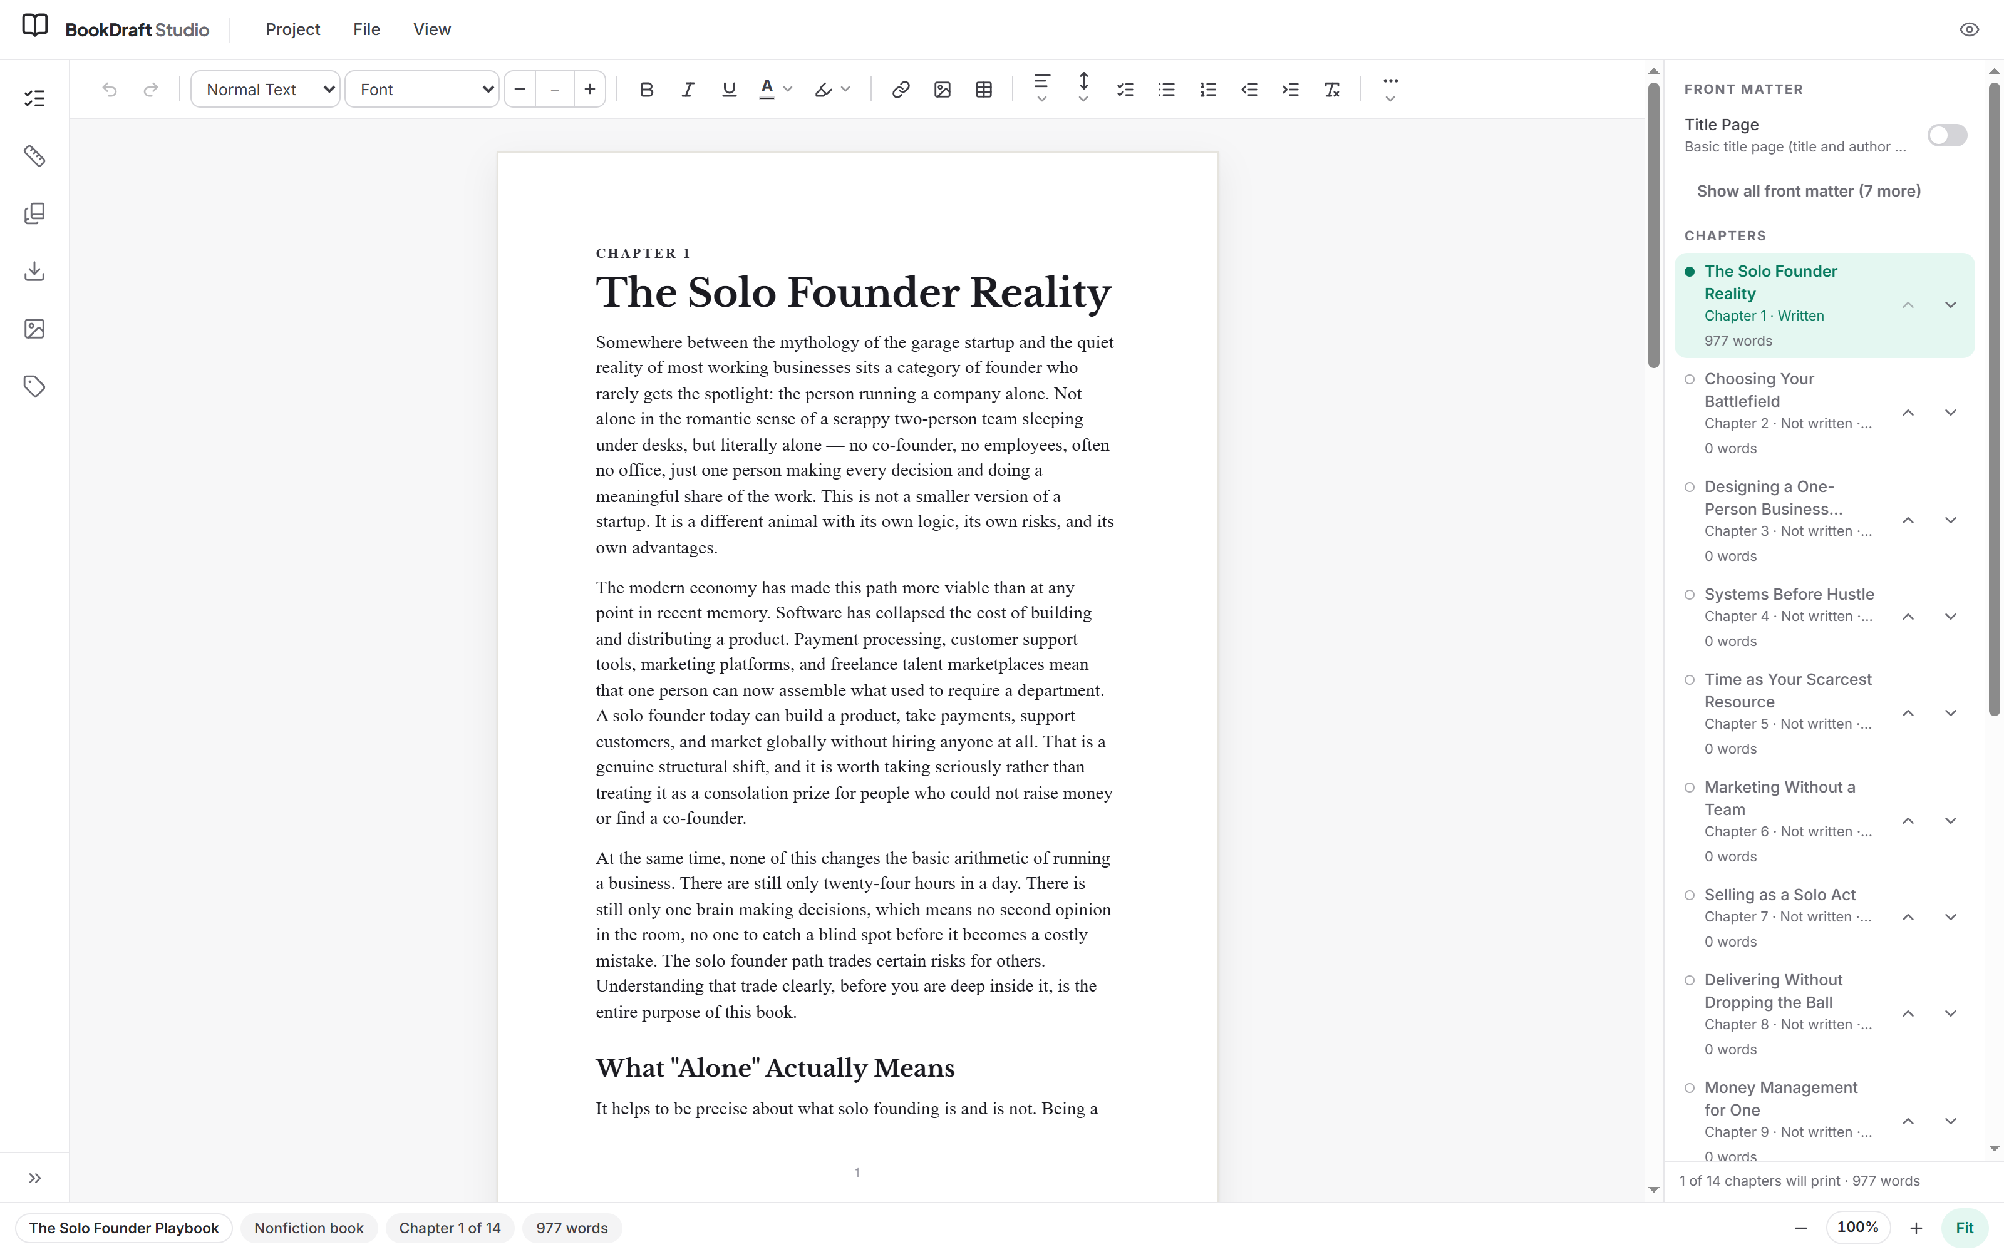Open the text color dropdown arrow
Viewport: 2004px width, 1252px height.
[788, 90]
